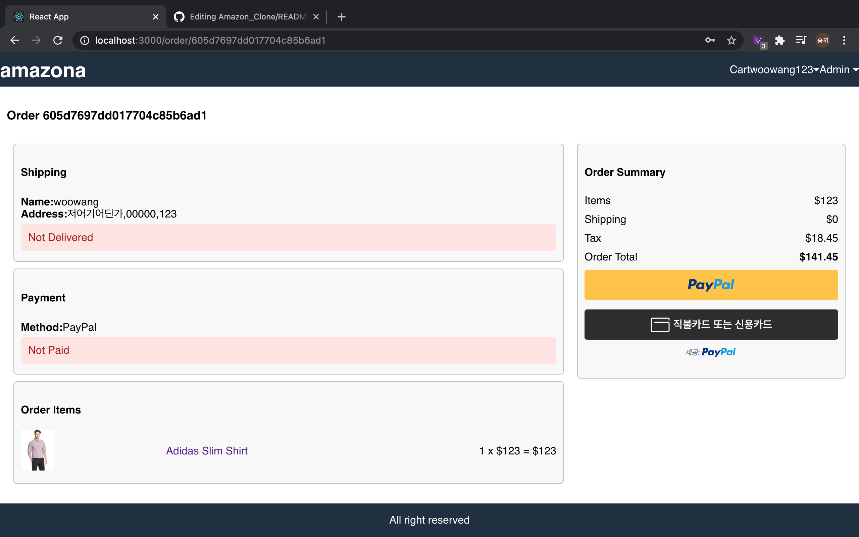Click the purple V extension icon
Viewport: 859px width, 537px height.
(x=758, y=40)
